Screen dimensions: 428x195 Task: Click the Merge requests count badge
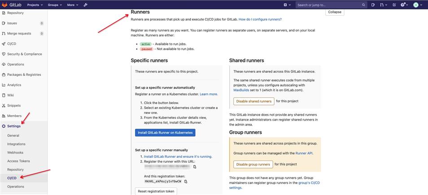click(x=42, y=34)
